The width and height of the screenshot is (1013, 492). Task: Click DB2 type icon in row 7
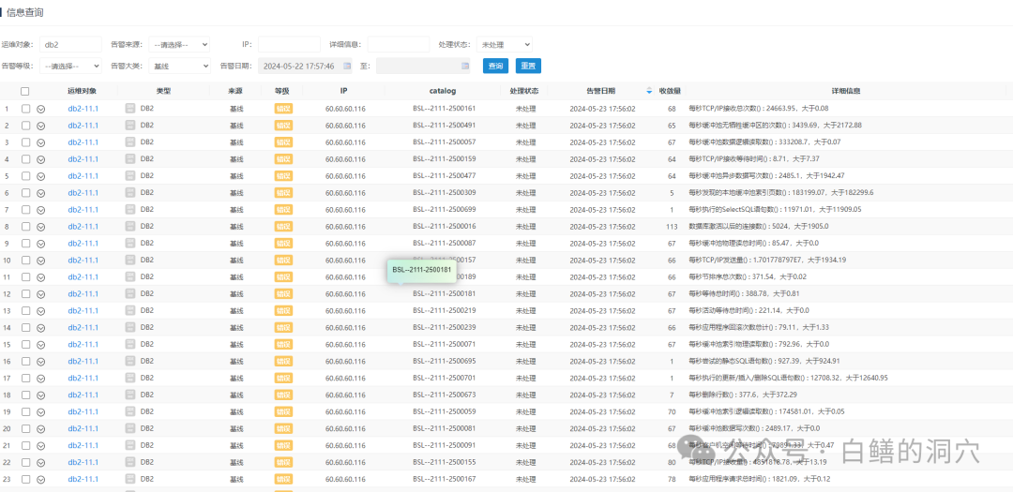tap(129, 209)
